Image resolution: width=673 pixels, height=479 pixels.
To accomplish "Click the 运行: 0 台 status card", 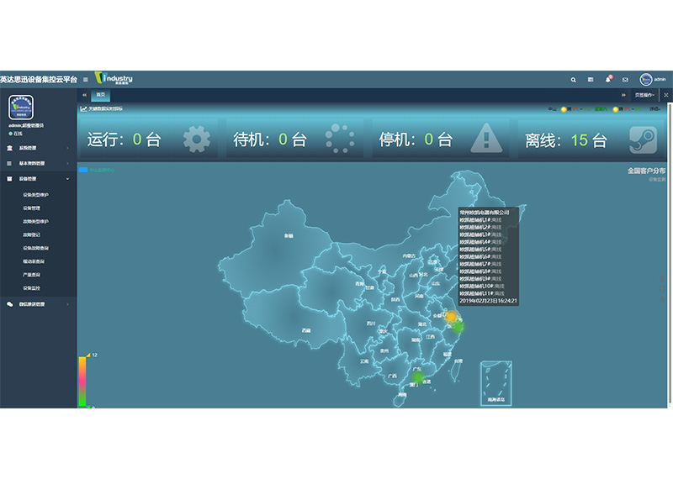I will (149, 139).
